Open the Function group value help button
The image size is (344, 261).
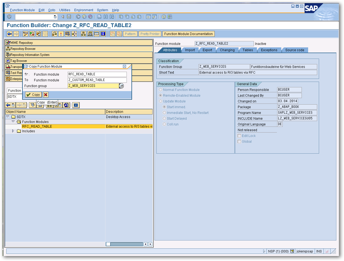(122, 86)
